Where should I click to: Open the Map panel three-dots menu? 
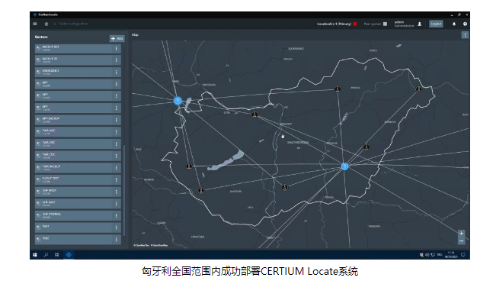[465, 35]
